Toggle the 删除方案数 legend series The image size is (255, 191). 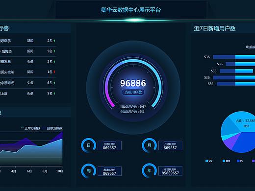[x=52, y=128]
